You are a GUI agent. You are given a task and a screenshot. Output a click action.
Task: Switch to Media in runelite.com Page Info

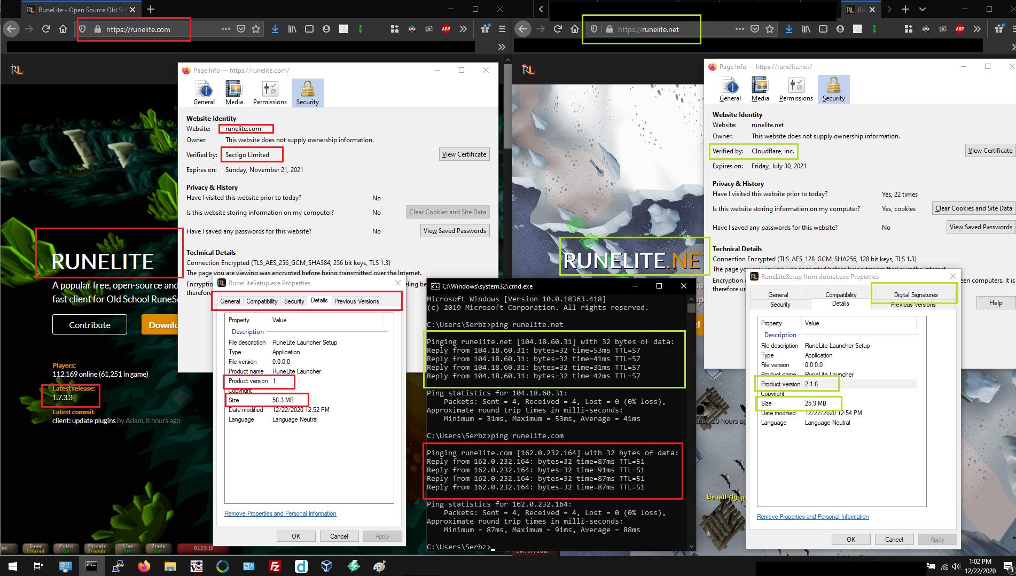click(x=234, y=93)
